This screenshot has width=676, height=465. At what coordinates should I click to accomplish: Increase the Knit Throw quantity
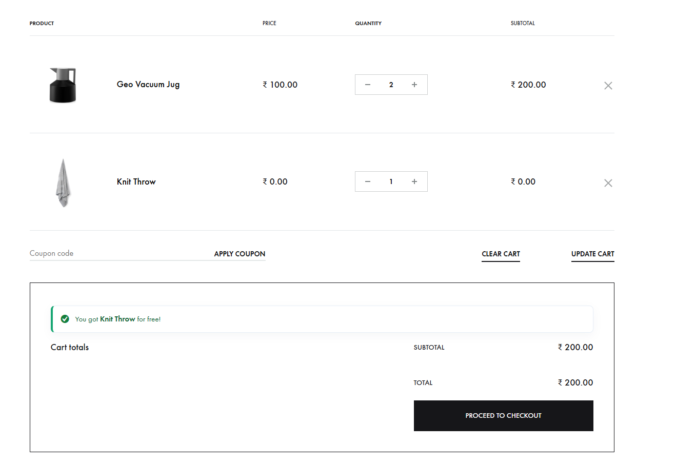414,181
